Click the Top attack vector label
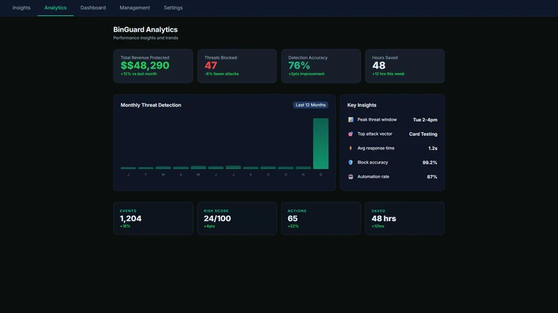Screen dimensions: 558x313 click(x=375, y=134)
